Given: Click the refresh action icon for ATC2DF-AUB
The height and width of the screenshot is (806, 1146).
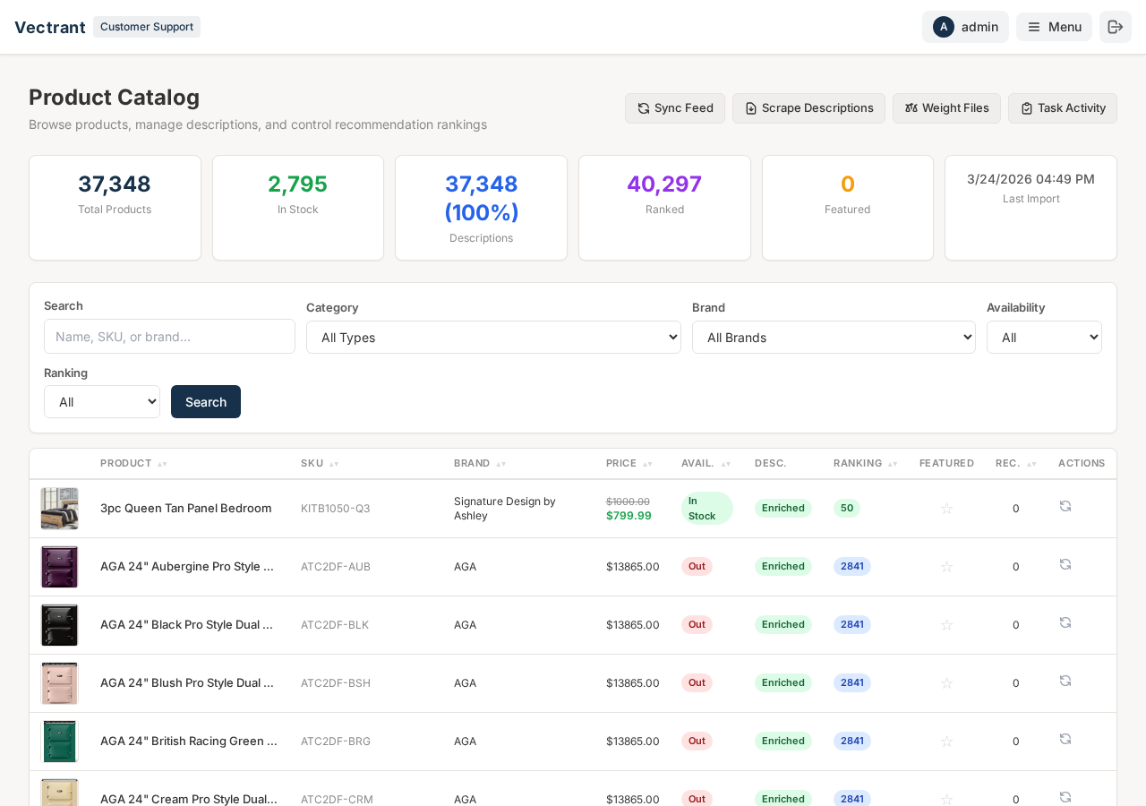Looking at the screenshot, I should (1065, 564).
